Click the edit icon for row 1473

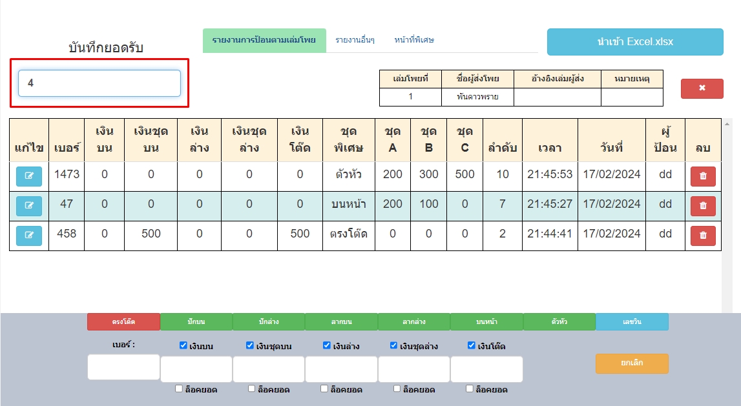pyautogui.click(x=29, y=176)
